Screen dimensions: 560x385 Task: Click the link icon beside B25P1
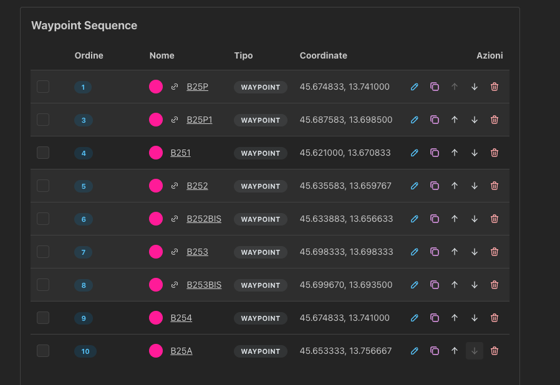[175, 120]
